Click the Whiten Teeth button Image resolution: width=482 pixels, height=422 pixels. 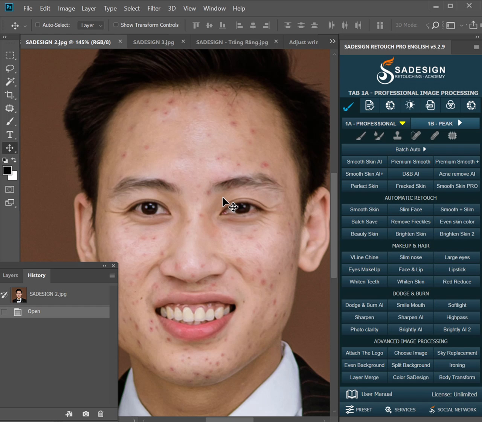pos(364,281)
